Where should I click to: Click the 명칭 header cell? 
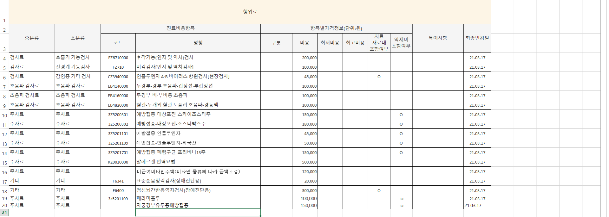point(198,43)
